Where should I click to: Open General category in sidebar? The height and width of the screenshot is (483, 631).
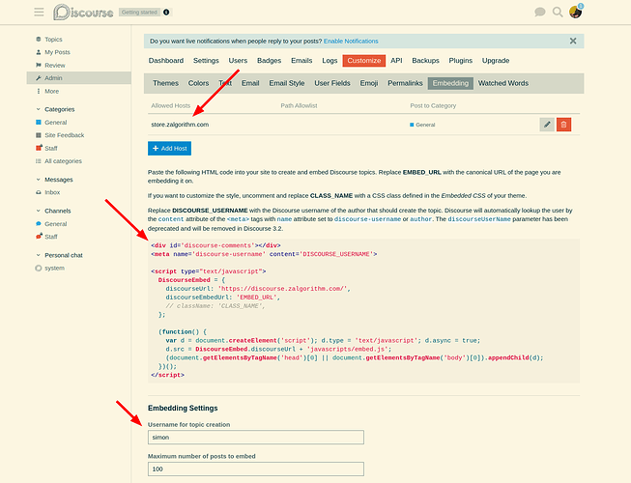point(55,123)
